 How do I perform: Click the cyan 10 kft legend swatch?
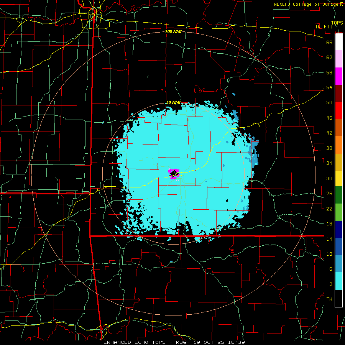[338, 281]
